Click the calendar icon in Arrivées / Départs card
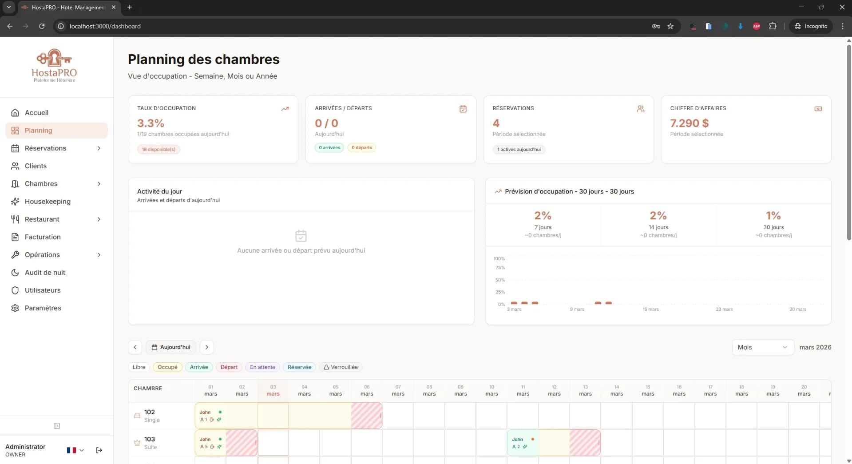The image size is (852, 464). point(463,109)
